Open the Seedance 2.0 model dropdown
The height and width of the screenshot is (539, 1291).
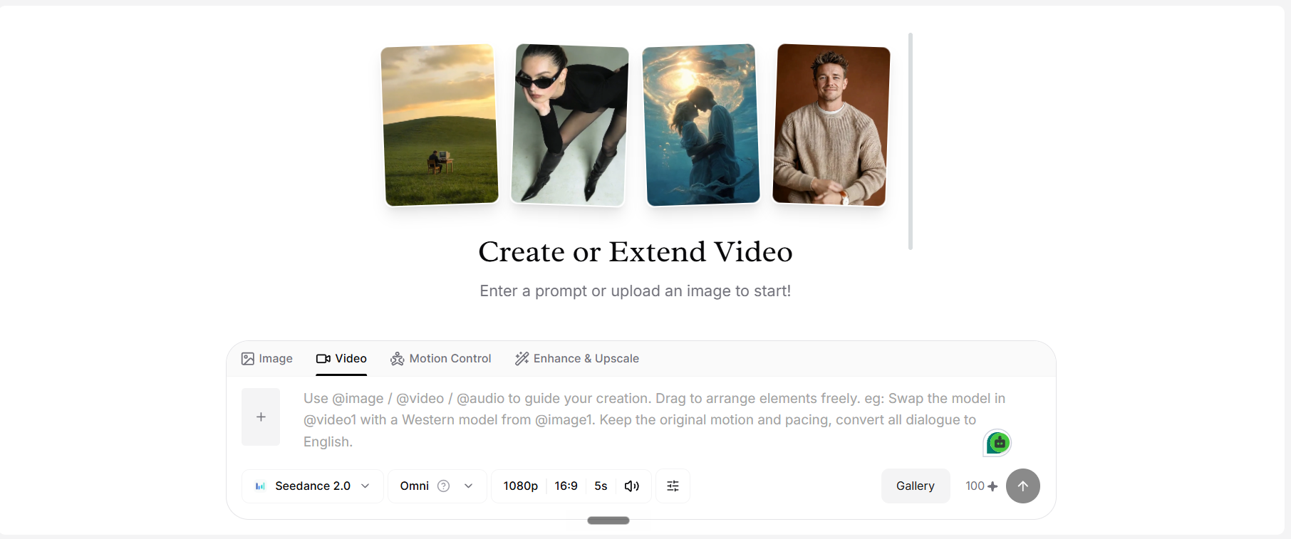pos(313,486)
